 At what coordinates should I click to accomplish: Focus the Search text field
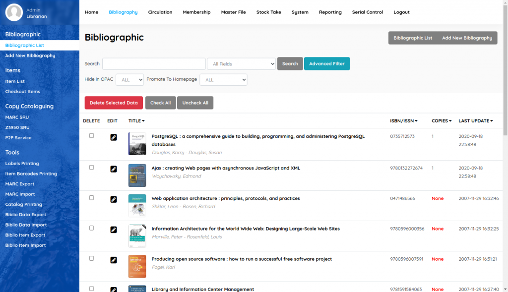pyautogui.click(x=154, y=64)
